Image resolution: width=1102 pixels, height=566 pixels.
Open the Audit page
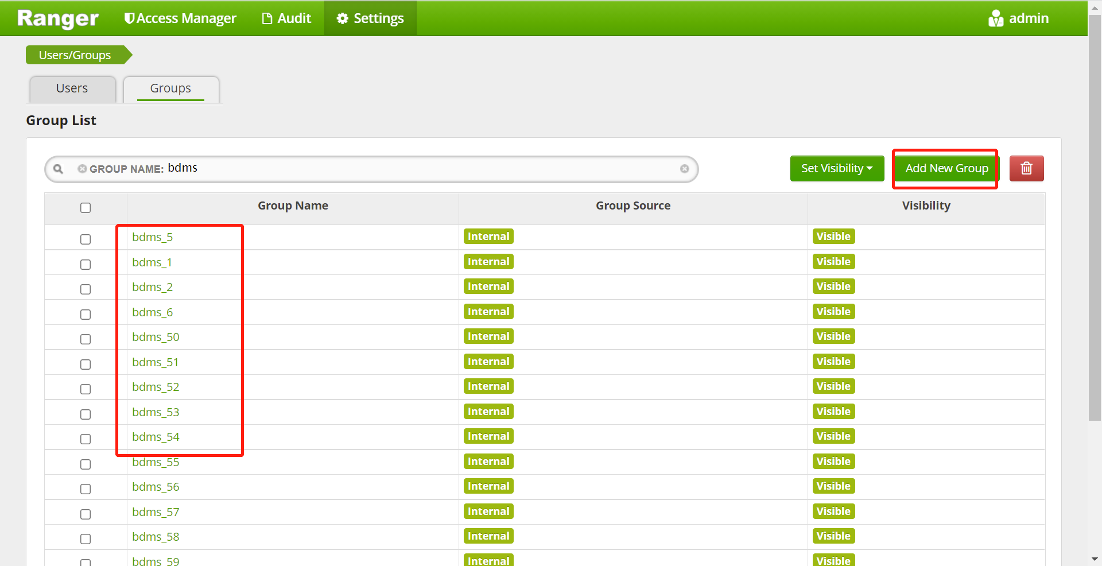coord(286,18)
